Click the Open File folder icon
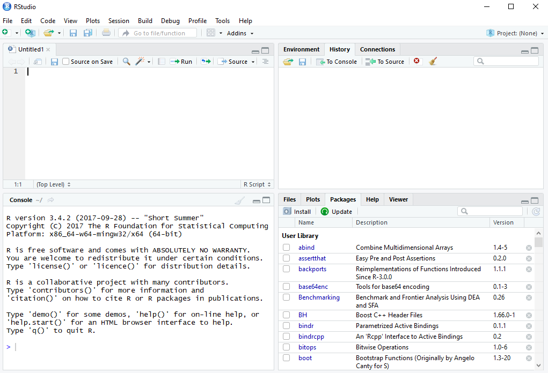The height and width of the screenshot is (373, 548). 49,33
